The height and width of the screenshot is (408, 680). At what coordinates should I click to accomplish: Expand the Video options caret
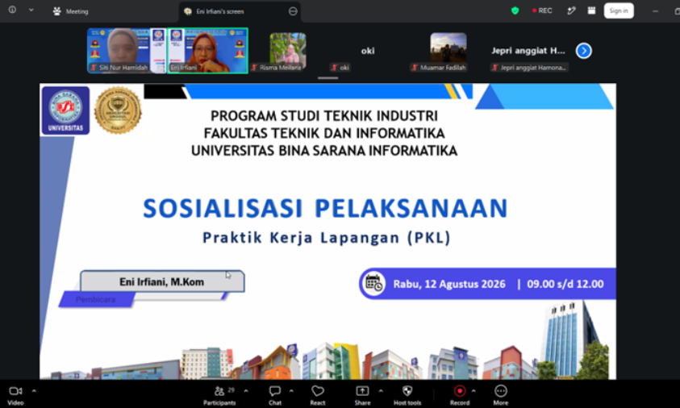pos(34,390)
